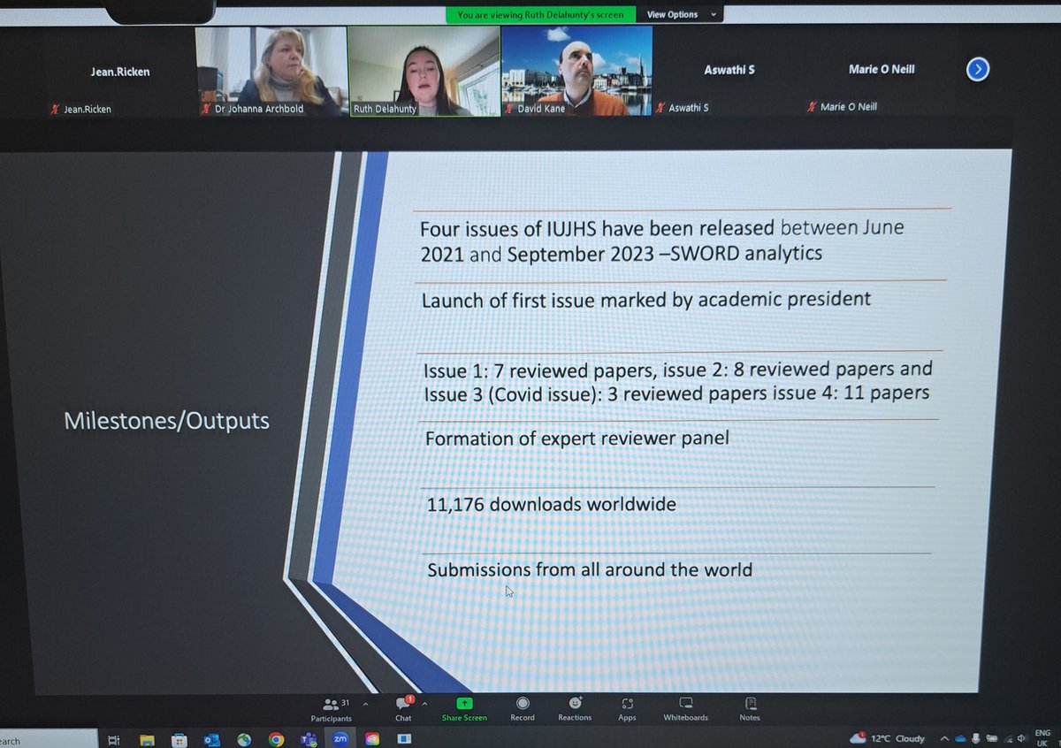Image resolution: width=1061 pixels, height=748 pixels.
Task: Open Task View on the taskbar
Action: pyautogui.click(x=114, y=739)
